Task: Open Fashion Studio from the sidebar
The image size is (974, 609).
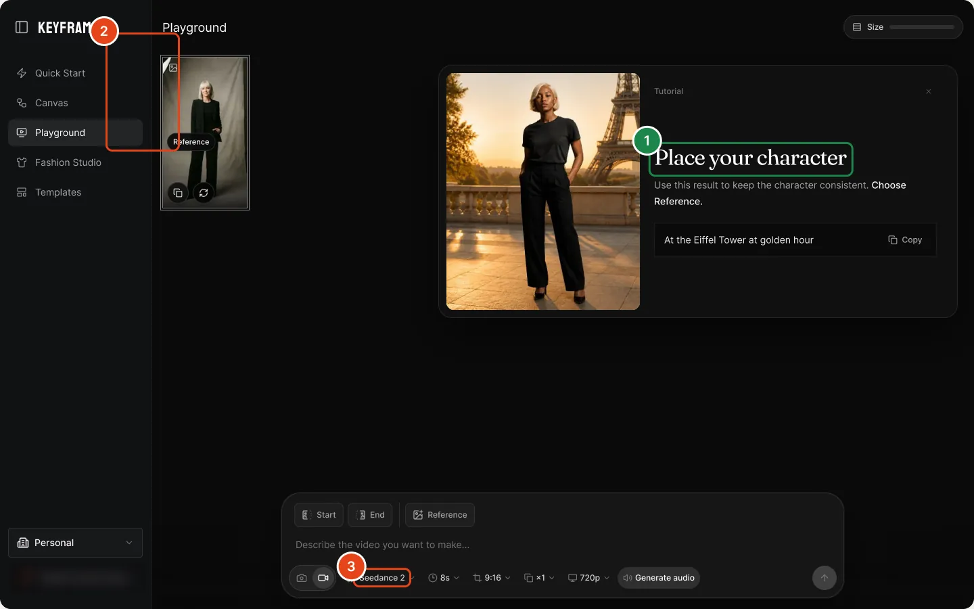Action: [75, 162]
